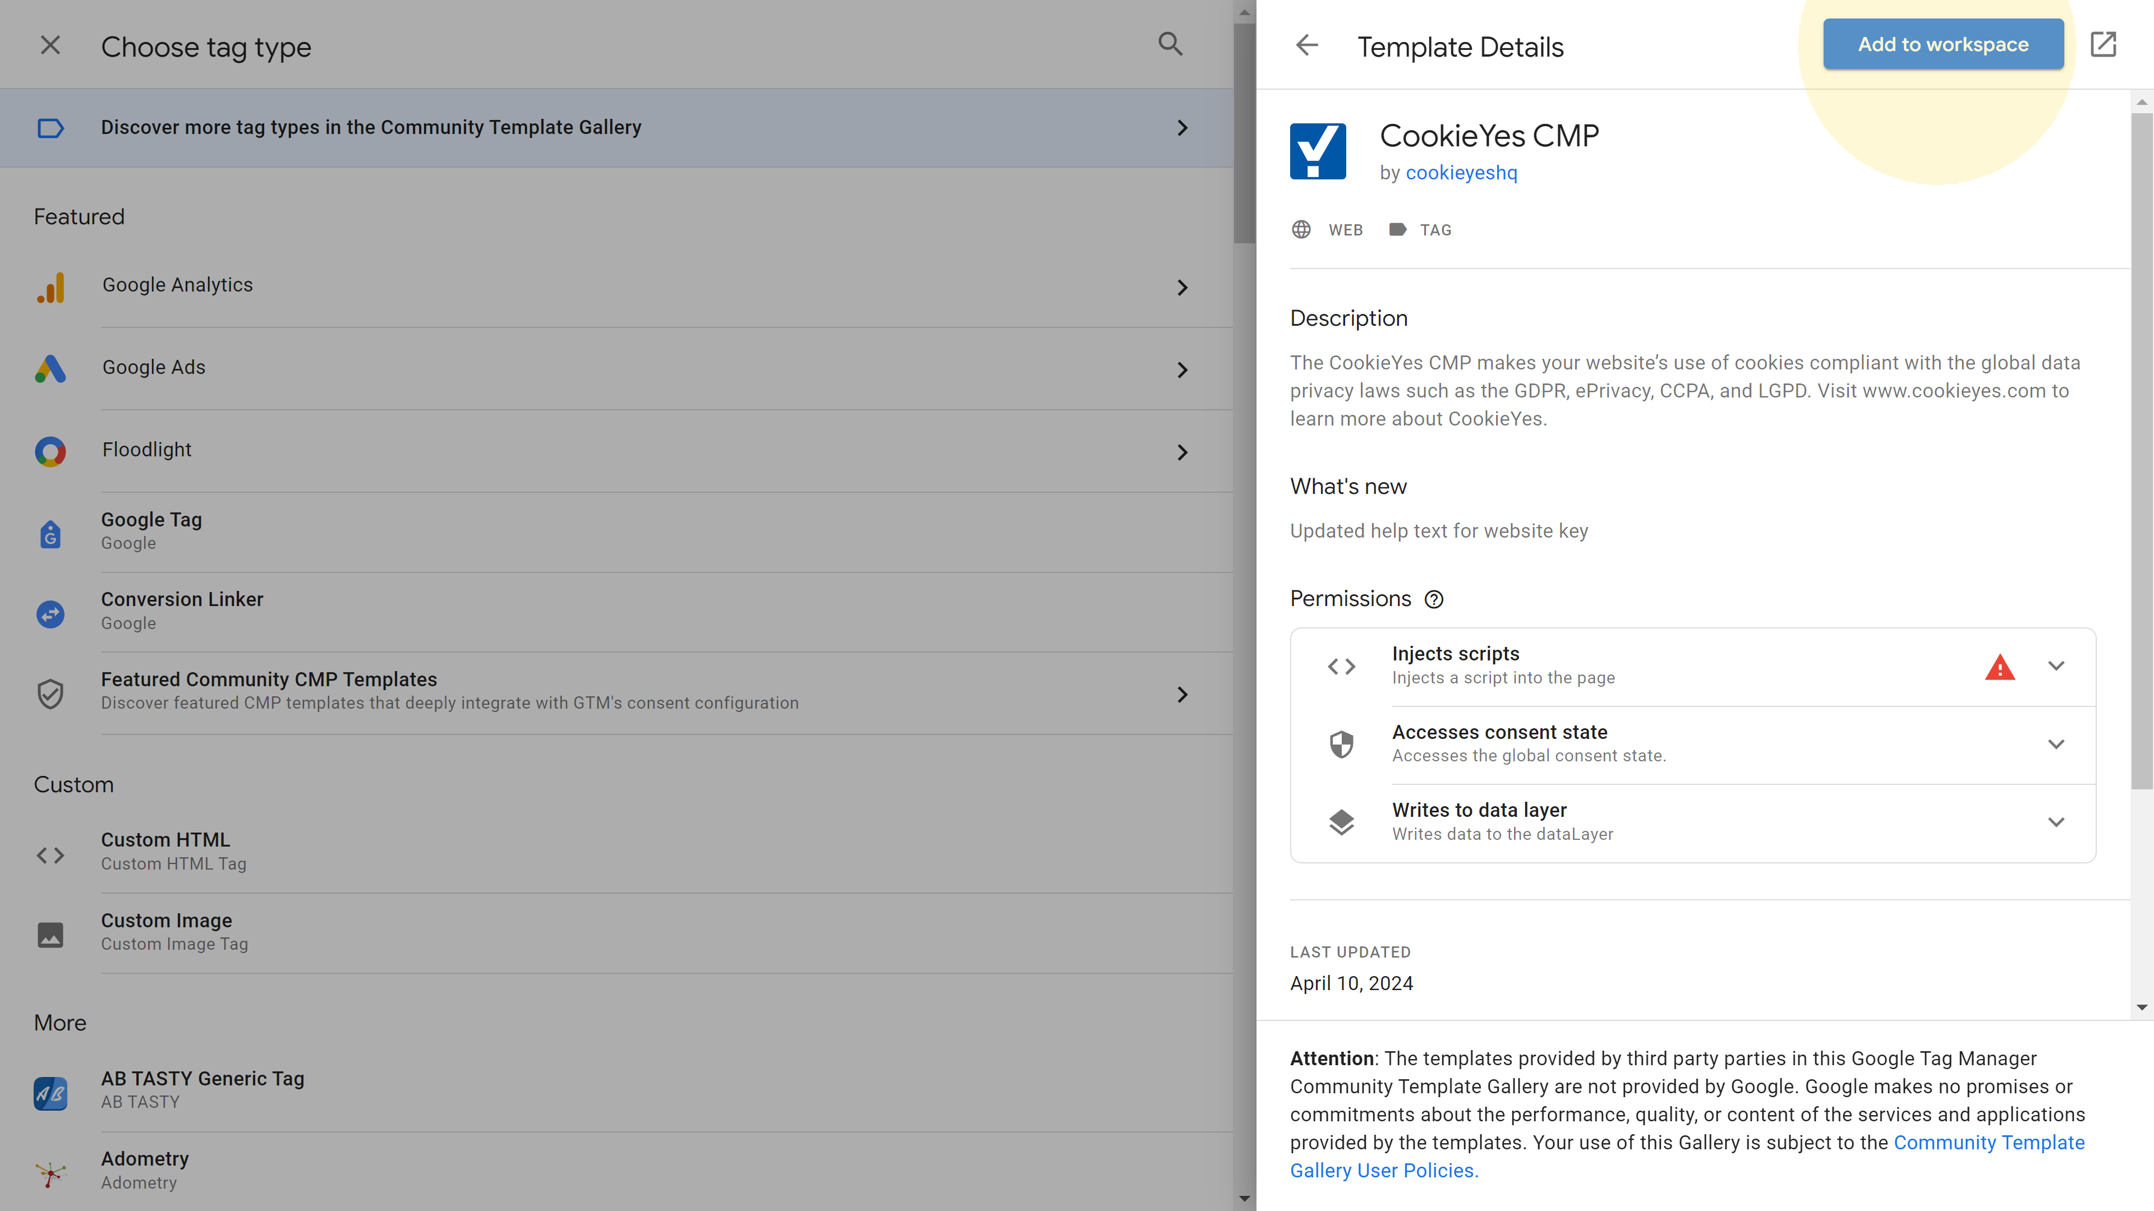Click the red warning triangle icon
This screenshot has height=1211, width=2154.
[x=1999, y=667]
